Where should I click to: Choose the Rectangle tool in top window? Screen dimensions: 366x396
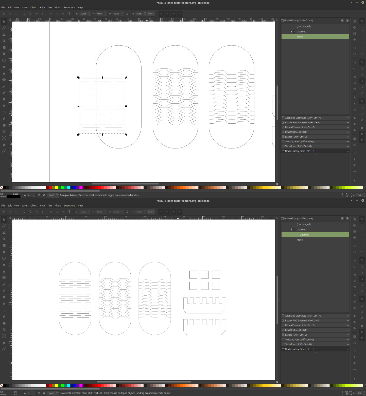pos(4,54)
